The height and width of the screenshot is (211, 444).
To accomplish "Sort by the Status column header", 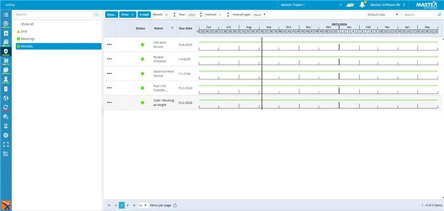I will click(140, 28).
